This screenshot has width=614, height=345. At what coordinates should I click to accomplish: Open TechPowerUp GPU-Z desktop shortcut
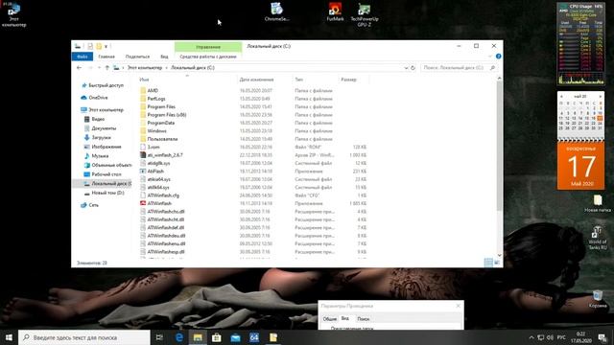coord(365,15)
